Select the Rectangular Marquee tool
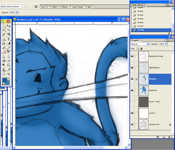Screen dimensions: 175x150 pos(4,26)
